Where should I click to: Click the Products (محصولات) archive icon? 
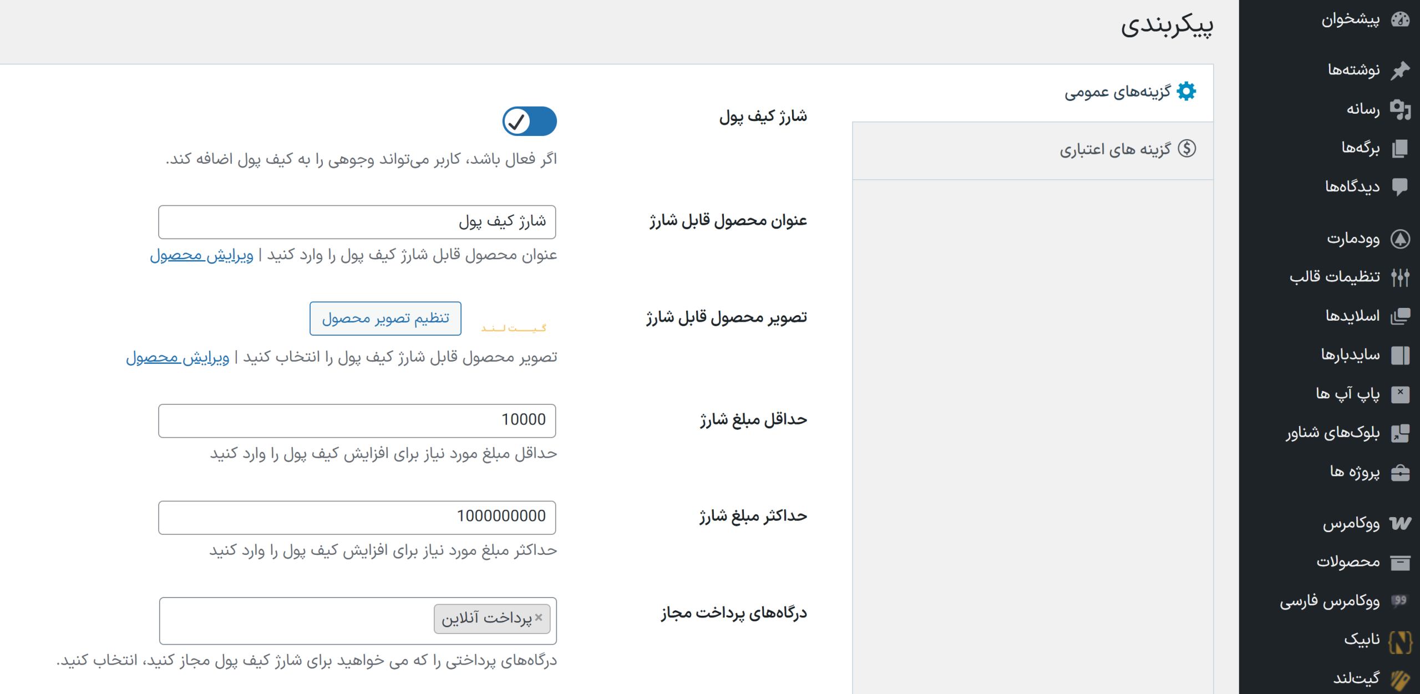point(1399,563)
